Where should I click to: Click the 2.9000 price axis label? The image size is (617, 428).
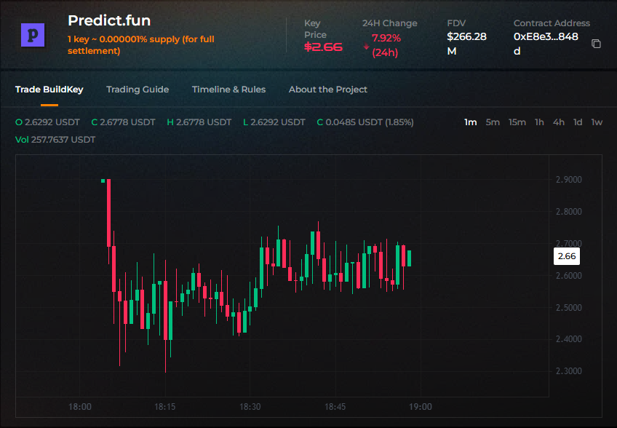[568, 180]
